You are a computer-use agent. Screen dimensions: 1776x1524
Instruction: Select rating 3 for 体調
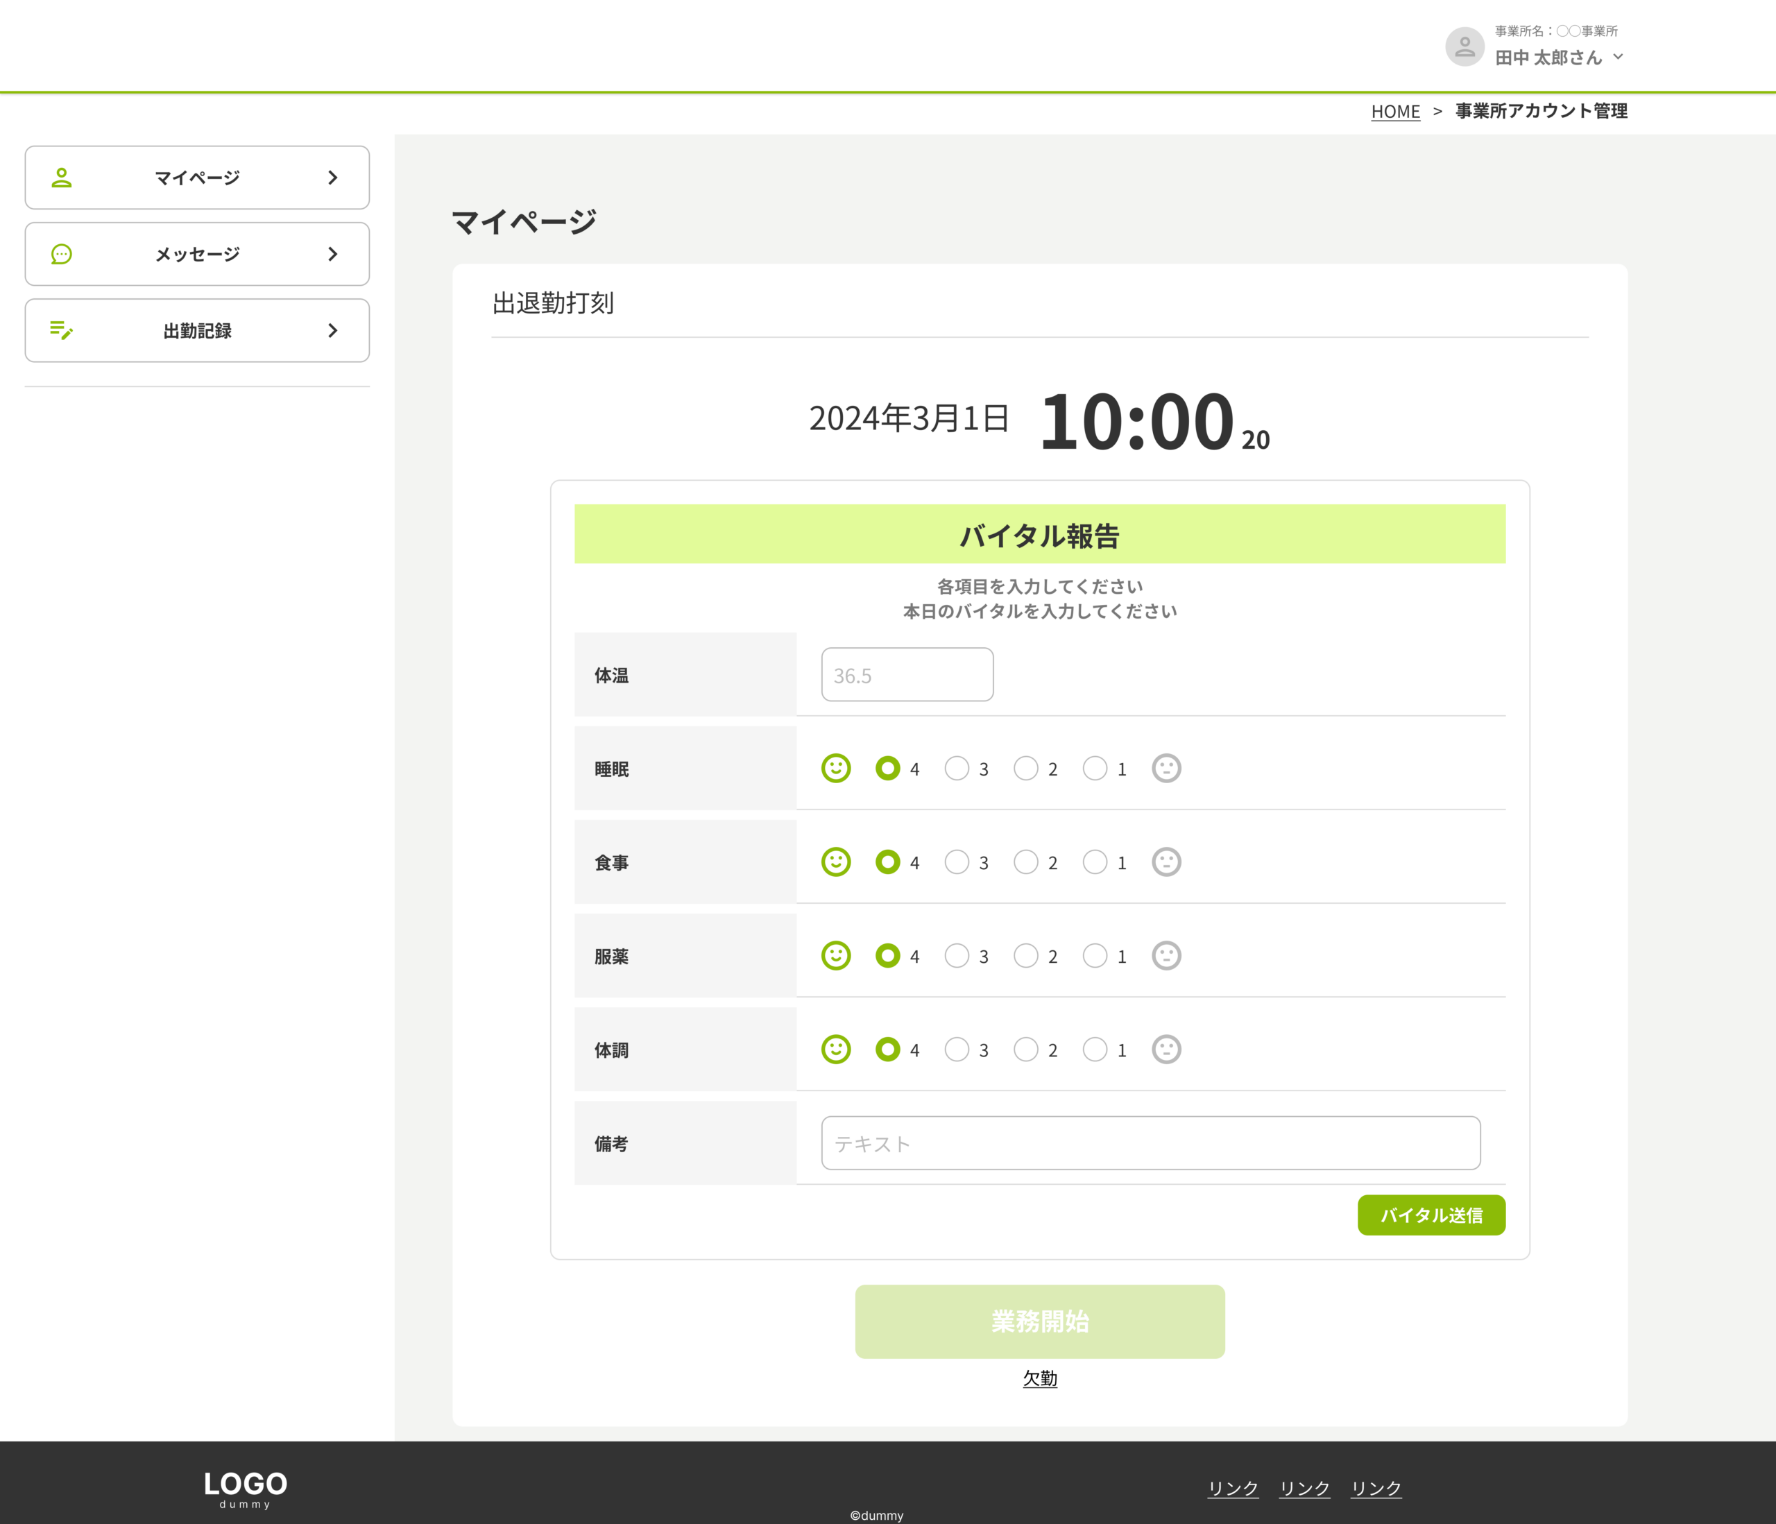(957, 1049)
